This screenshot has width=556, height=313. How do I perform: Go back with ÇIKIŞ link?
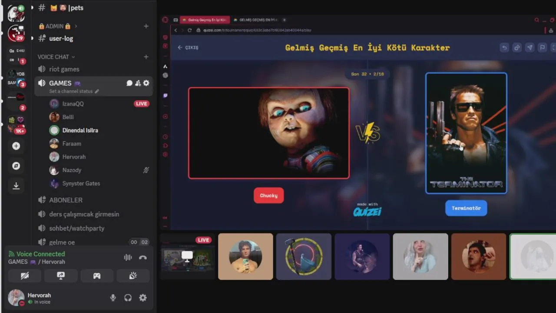pyautogui.click(x=188, y=47)
